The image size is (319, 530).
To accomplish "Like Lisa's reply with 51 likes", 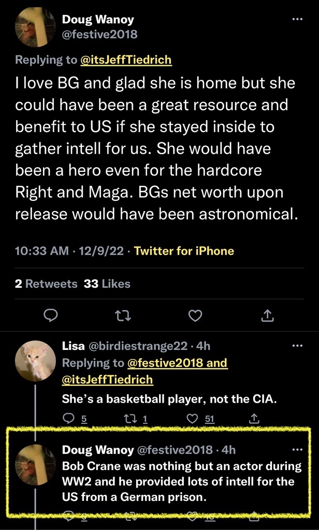I will pyautogui.click(x=192, y=418).
